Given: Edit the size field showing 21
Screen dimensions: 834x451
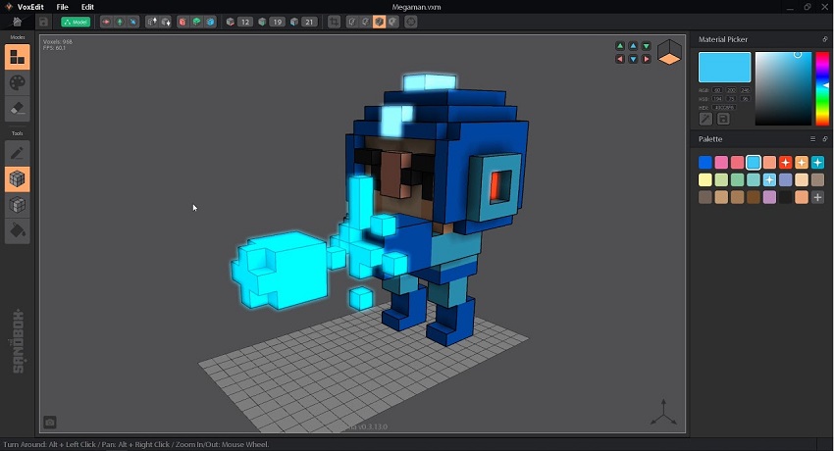Looking at the screenshot, I should coord(309,22).
